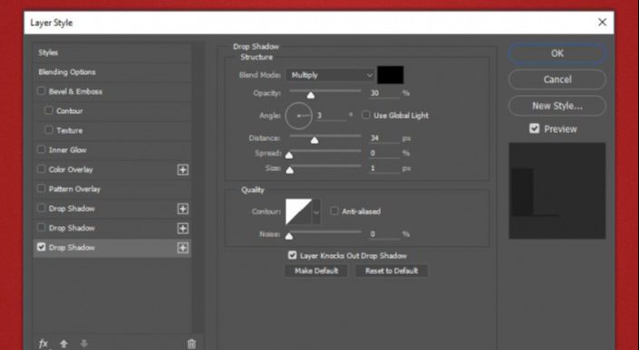Expand the Contour picker arrow
The width and height of the screenshot is (639, 350).
(316, 212)
